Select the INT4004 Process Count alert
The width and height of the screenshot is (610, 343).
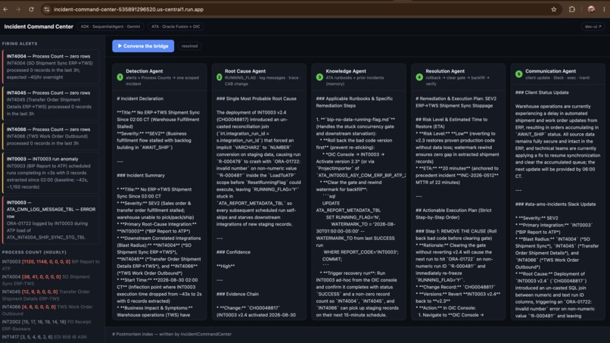click(x=51, y=67)
